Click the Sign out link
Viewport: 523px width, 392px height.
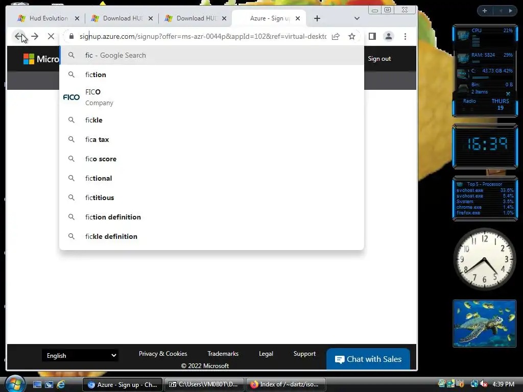click(x=379, y=59)
